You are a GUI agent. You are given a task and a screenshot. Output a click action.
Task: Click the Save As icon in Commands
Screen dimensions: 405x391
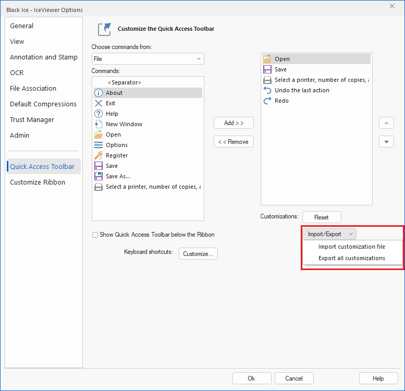click(x=99, y=176)
